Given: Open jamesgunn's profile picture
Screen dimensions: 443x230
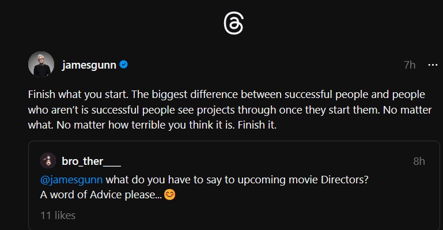Looking at the screenshot, I should pos(41,64).
